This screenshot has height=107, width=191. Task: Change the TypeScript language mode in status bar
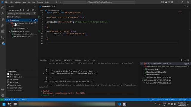click(181, 100)
